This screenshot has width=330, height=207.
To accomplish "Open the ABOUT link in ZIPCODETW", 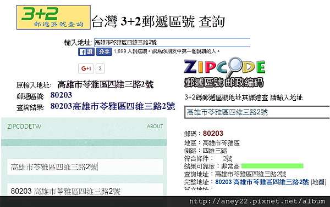I will [x=155, y=127].
